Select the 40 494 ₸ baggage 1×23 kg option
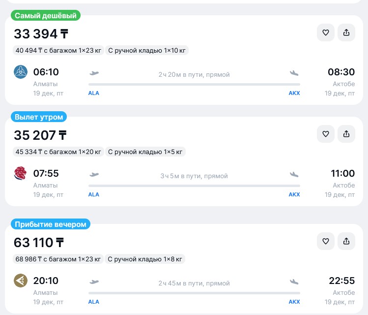The height and width of the screenshot is (315, 368). pos(58,50)
